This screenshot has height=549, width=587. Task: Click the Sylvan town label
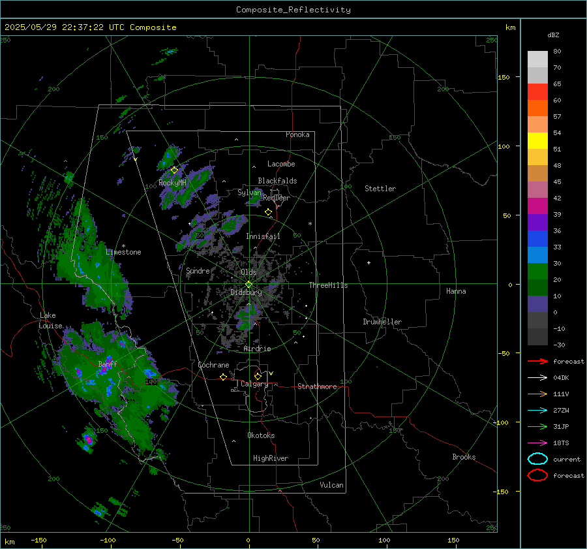[249, 193]
